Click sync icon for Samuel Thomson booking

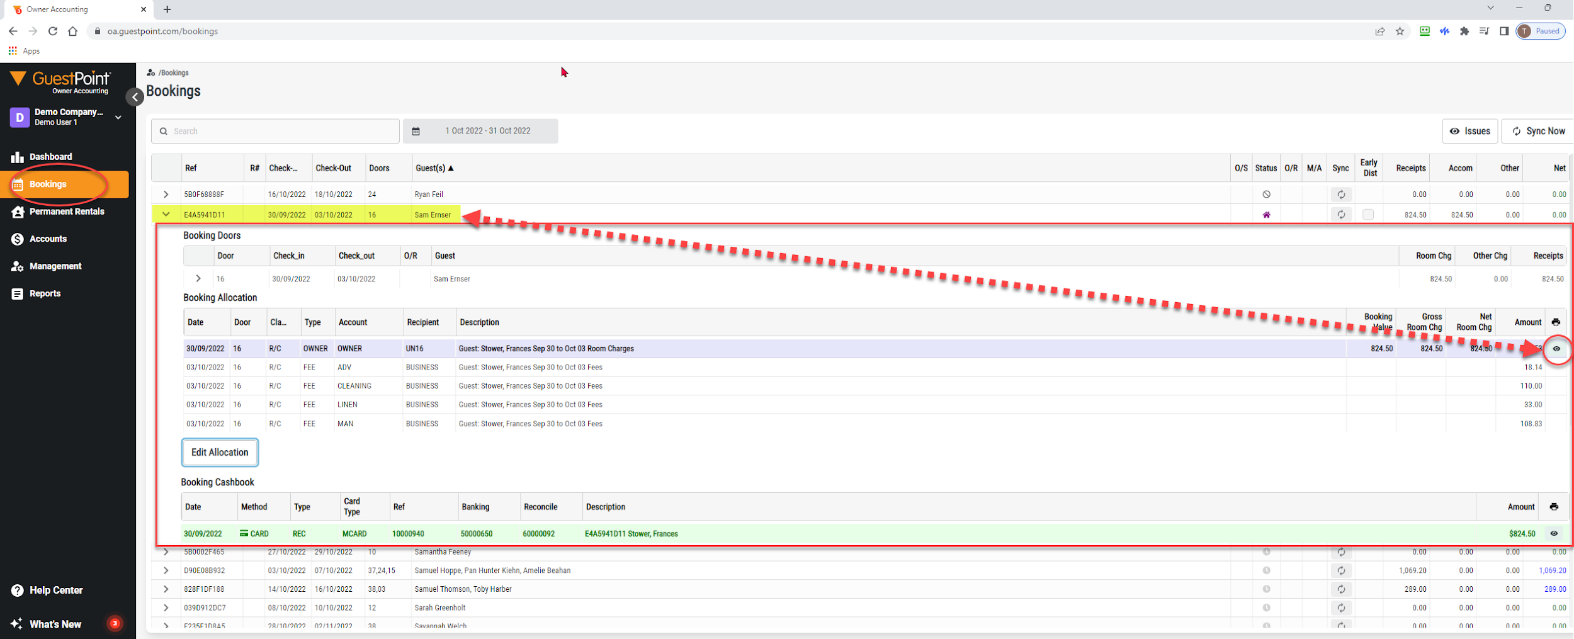(x=1341, y=589)
